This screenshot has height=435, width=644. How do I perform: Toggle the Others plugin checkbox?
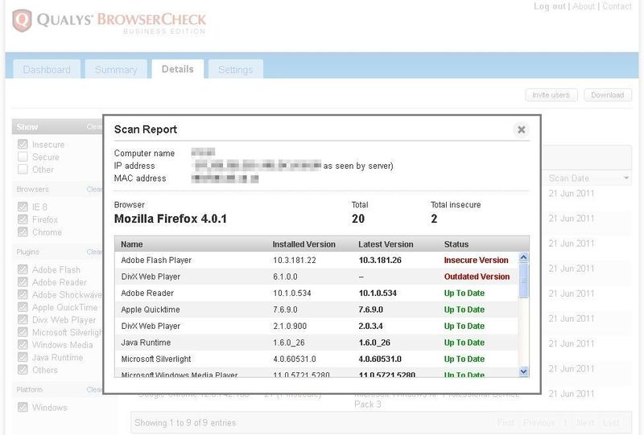pos(23,370)
